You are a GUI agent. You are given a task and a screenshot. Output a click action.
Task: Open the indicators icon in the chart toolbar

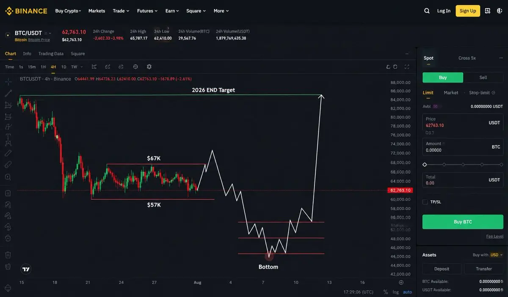94,67
